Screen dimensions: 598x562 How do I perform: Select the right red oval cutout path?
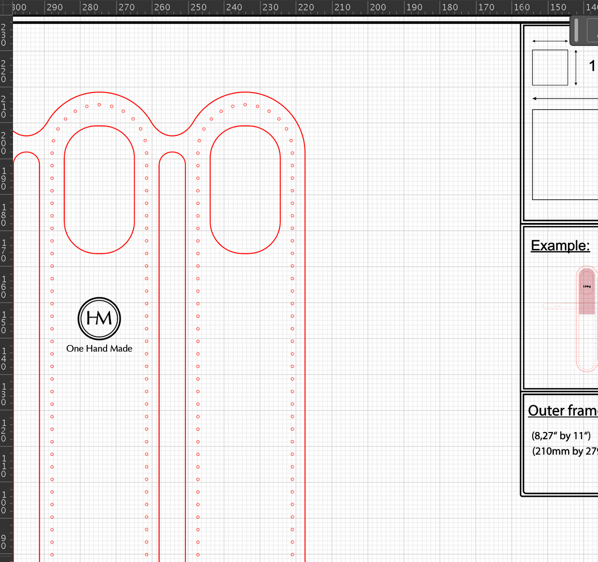[x=245, y=190]
